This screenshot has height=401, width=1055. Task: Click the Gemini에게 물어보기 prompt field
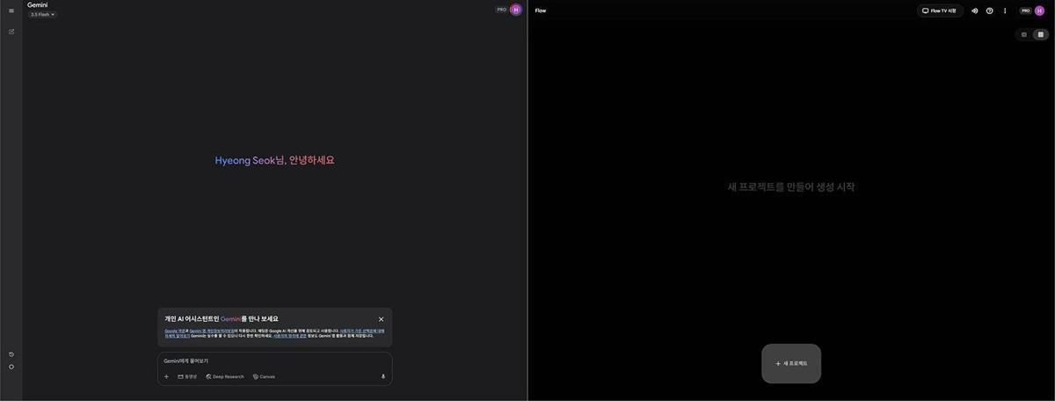264,361
